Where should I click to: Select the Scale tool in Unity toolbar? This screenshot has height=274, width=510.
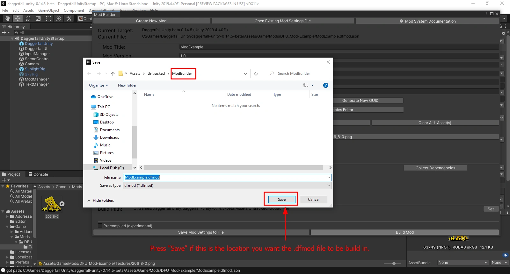(x=38, y=18)
